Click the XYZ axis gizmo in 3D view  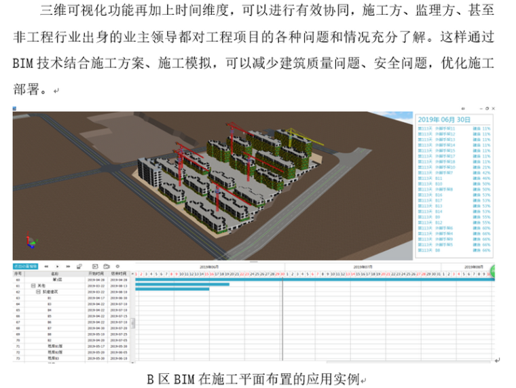(x=30, y=241)
